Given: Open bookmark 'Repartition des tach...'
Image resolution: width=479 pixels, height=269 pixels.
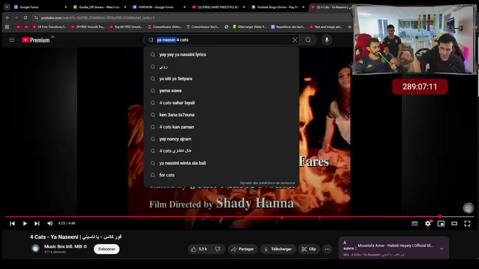Looking at the screenshot, I should point(288,27).
